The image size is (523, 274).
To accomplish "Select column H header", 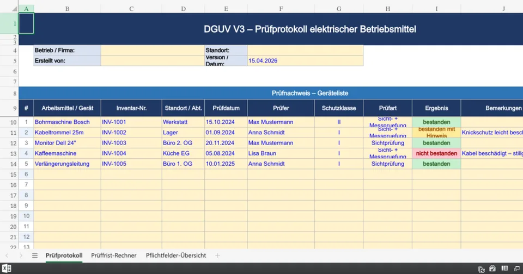I will coord(387,9).
